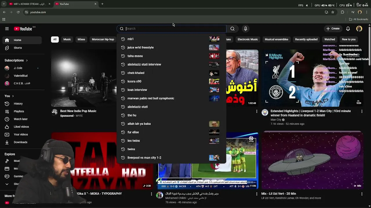Open browser extensions puzzle icon
371x208 pixels.
point(343,12)
